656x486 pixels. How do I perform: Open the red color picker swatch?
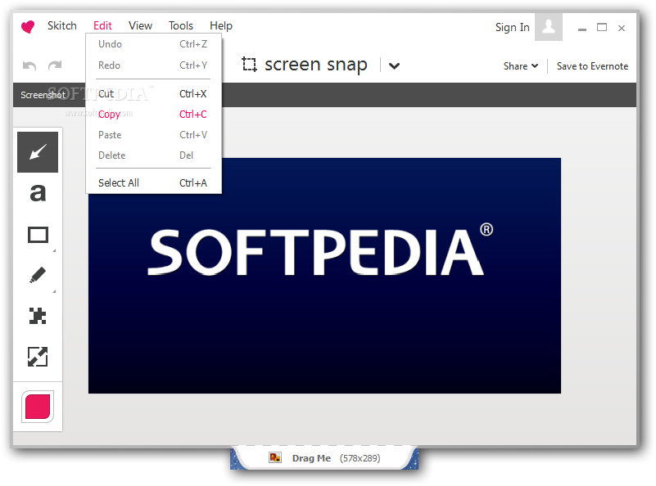click(38, 406)
